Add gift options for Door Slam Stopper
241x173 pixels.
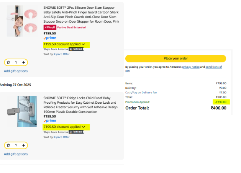point(16,71)
